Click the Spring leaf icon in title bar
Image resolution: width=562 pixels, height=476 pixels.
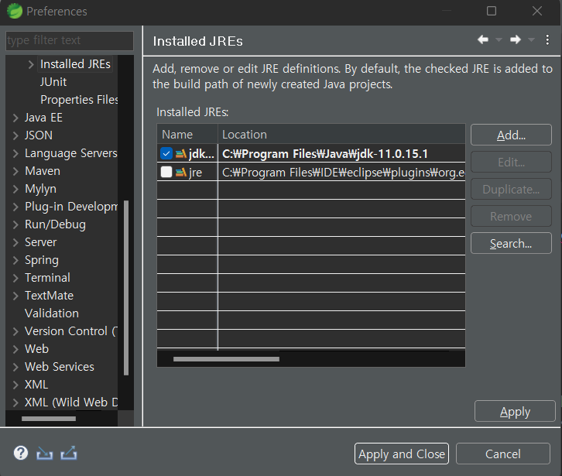coord(15,11)
